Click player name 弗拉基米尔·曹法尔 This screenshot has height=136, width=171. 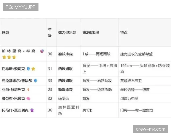pyautogui.click(x=17, y=81)
